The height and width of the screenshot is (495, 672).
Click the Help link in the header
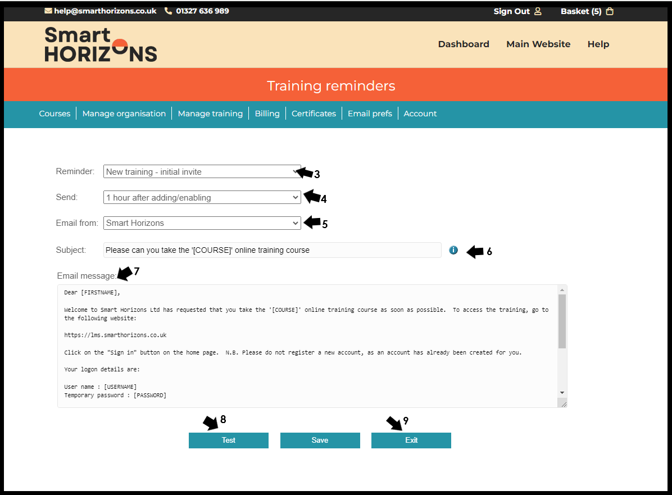point(598,44)
